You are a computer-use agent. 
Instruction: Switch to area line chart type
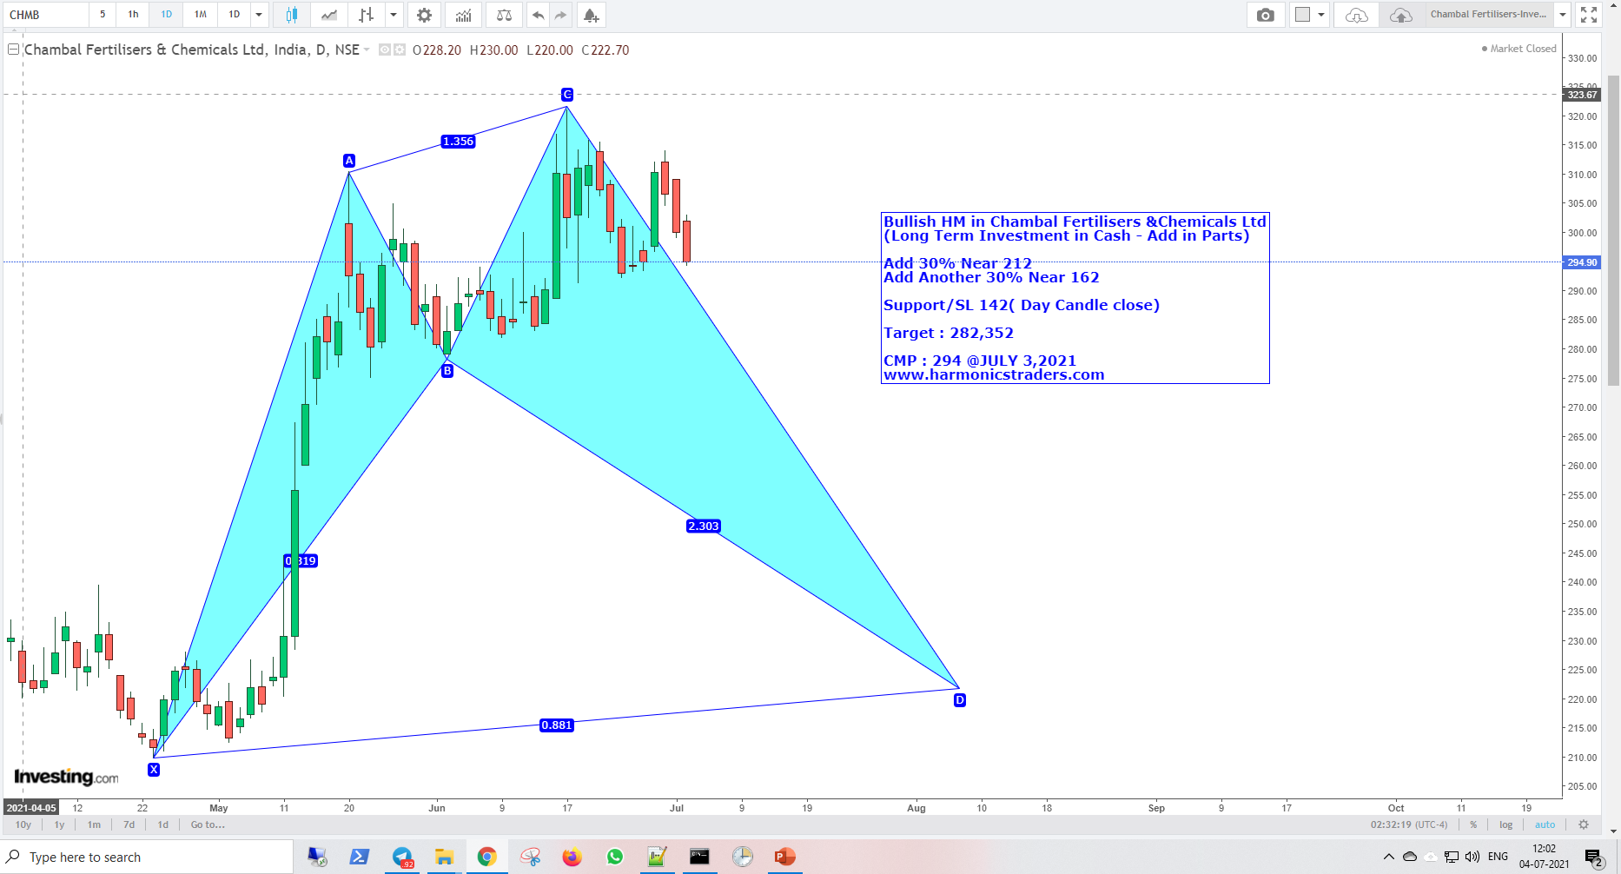click(x=329, y=15)
